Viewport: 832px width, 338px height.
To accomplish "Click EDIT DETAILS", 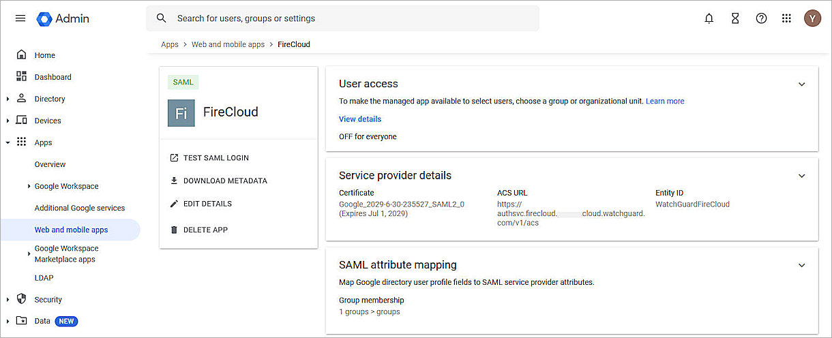I will pyautogui.click(x=207, y=204).
